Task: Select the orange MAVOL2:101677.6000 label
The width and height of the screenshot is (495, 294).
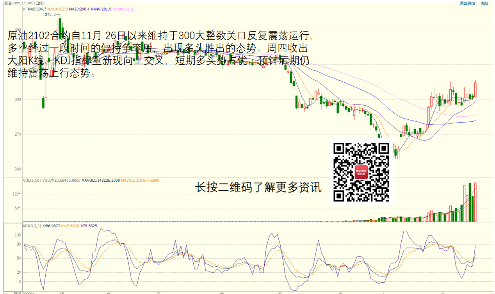Action: pos(140,181)
